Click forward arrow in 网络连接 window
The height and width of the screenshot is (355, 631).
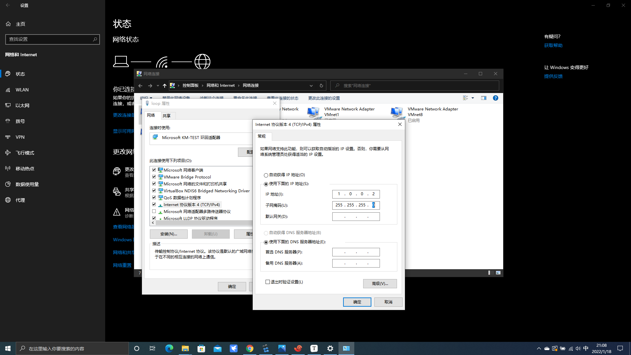pos(150,85)
